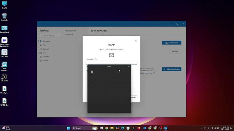Open Easily Screen Recorder desktop icon
Screen dimensions: 234x131
pyautogui.click(x=4, y=42)
